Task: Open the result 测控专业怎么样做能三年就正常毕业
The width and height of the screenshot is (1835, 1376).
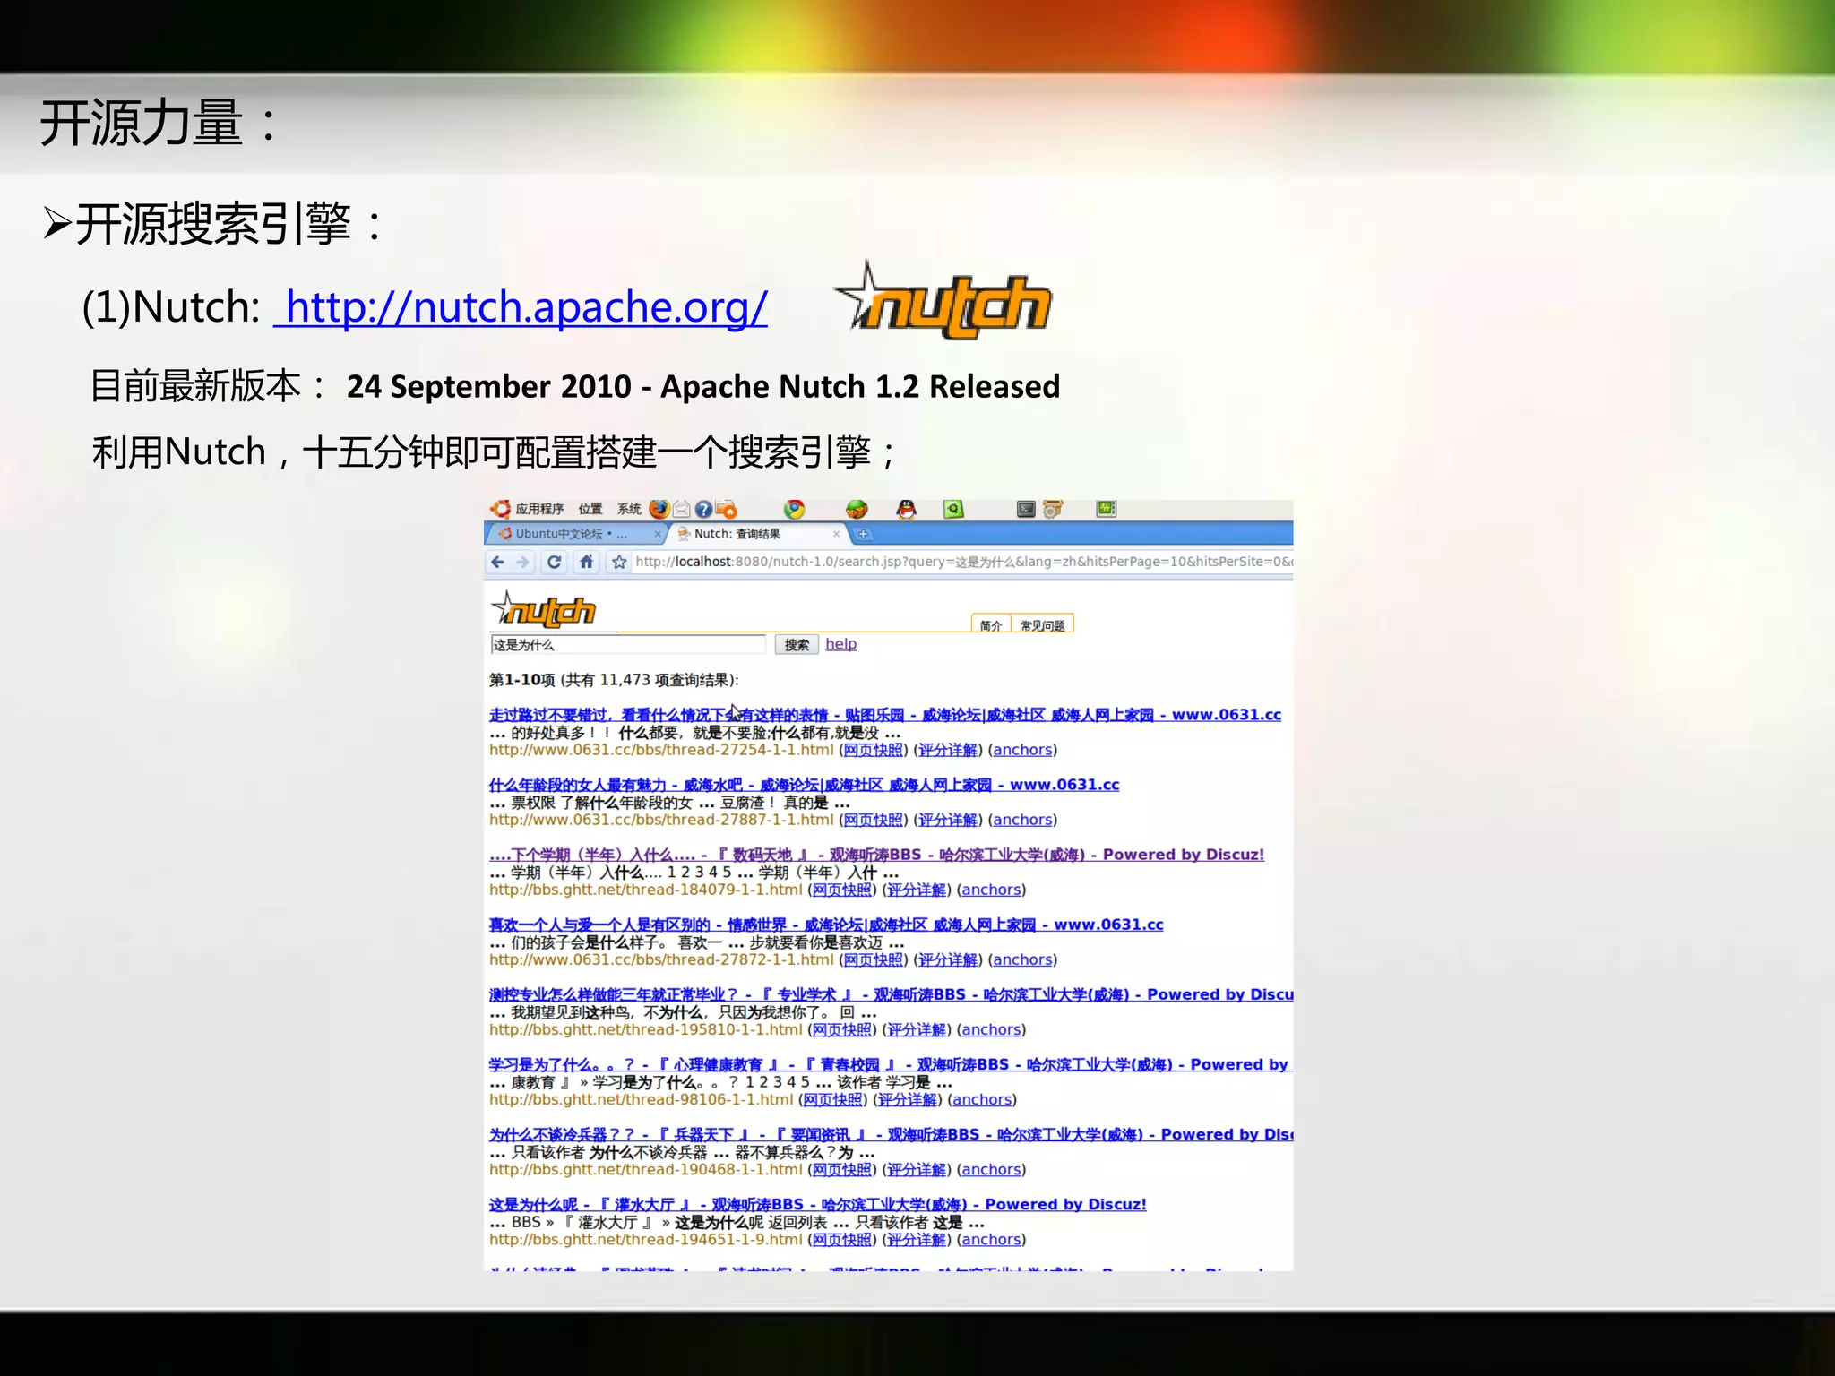Action: (892, 994)
